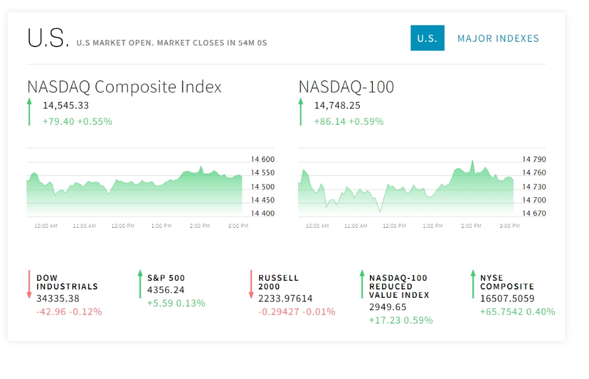Click the Russell value 2233.97614
Viewport: 589px width, 379px height.
coord(285,299)
